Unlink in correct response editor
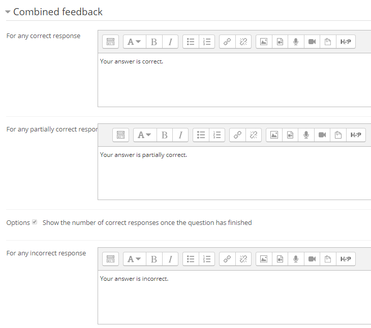Screen dimensions: 371x328 coord(243,42)
